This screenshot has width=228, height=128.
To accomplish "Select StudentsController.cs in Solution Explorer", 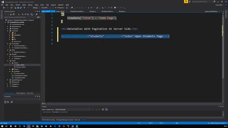I will click(x=21, y=48).
